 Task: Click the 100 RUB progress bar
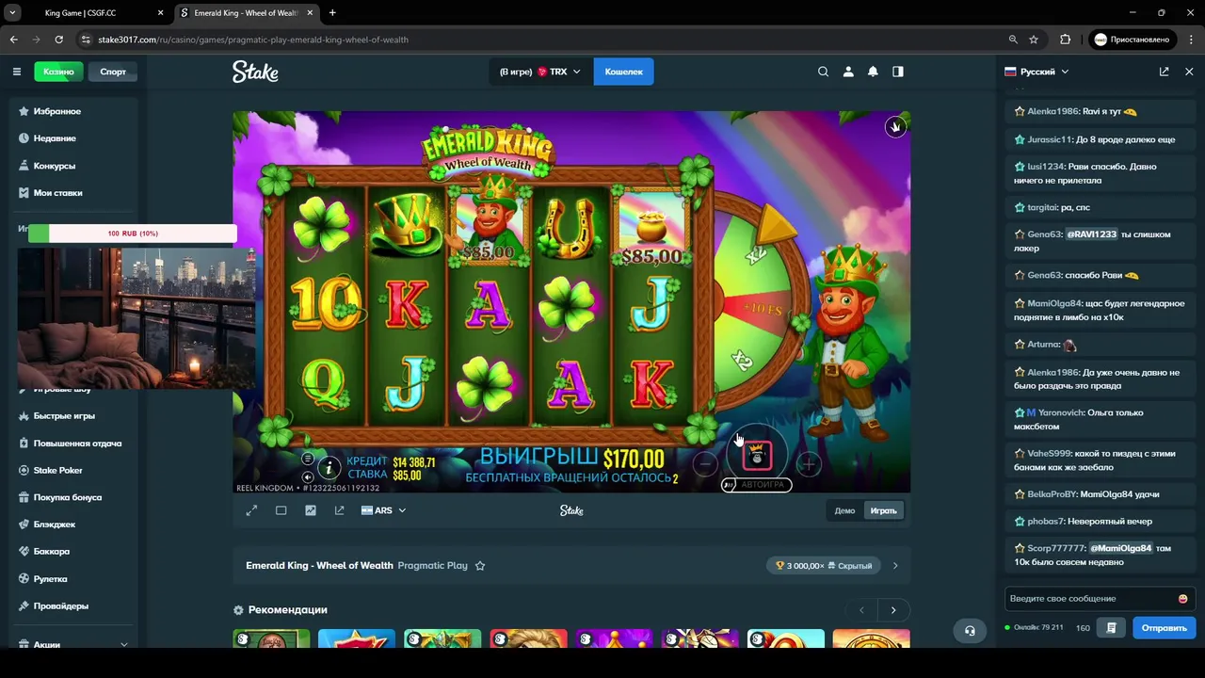click(x=133, y=234)
